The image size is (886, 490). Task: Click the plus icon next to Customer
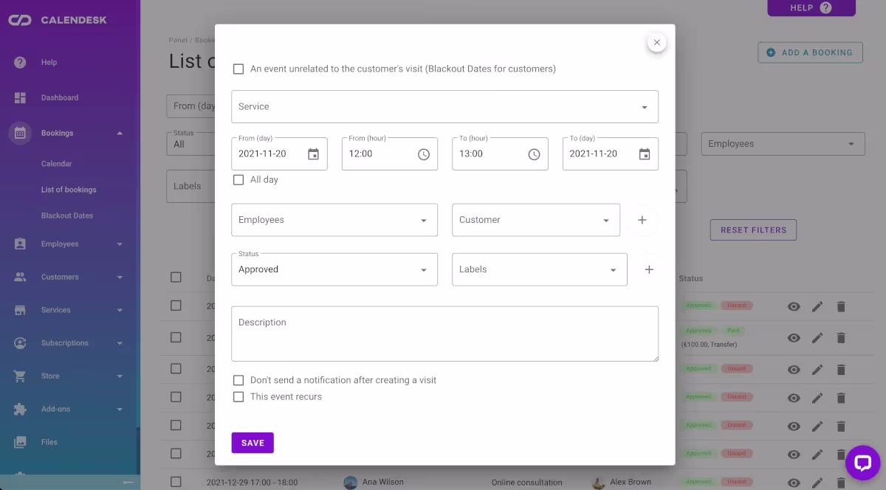pos(642,220)
